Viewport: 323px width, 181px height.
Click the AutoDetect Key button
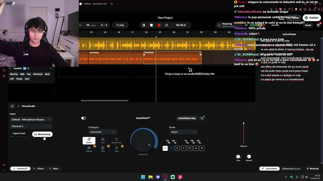[x=187, y=118]
